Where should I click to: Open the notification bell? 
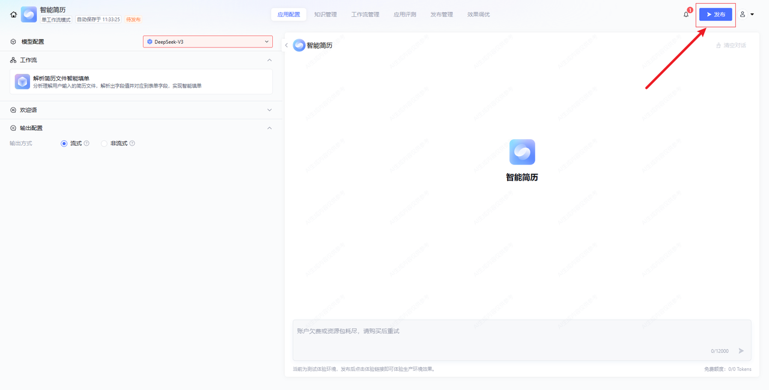click(686, 14)
